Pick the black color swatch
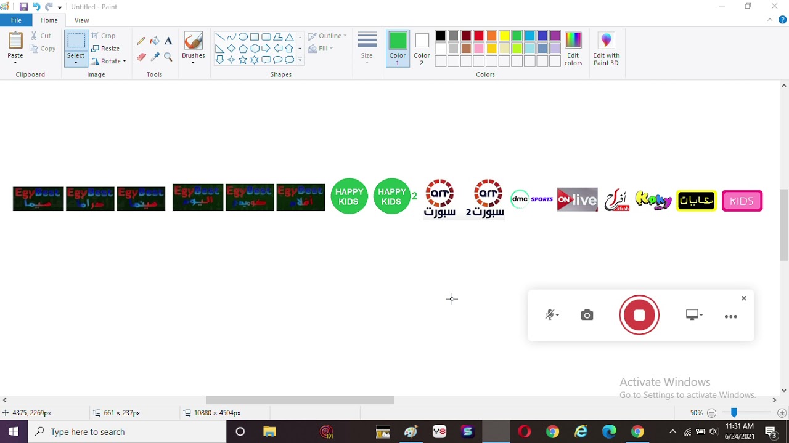 [x=441, y=36]
